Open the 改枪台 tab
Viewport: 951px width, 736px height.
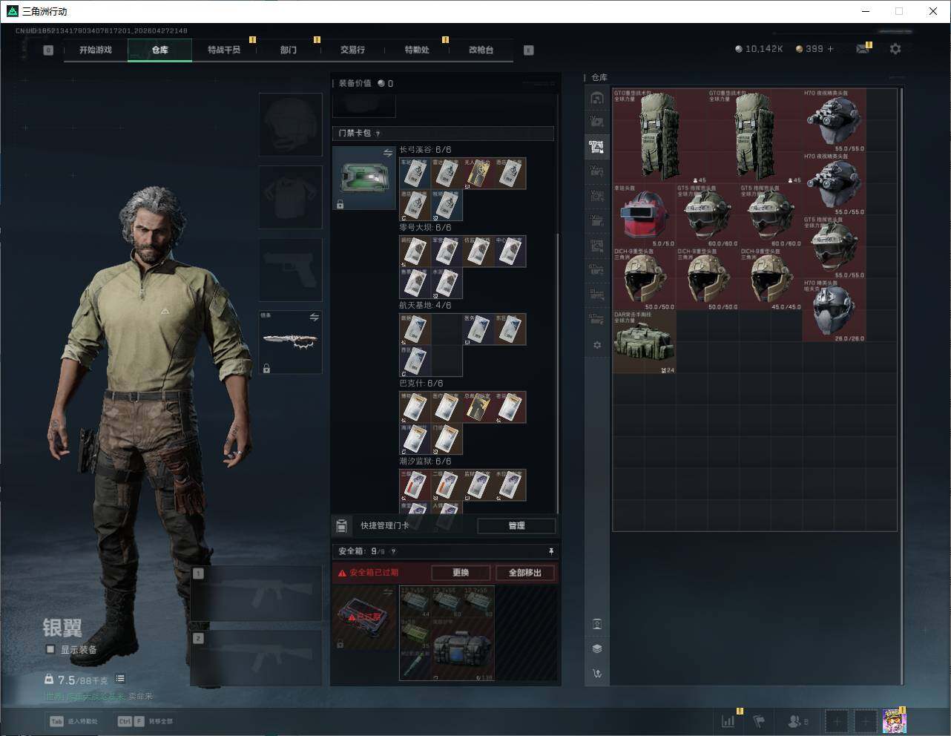(481, 50)
